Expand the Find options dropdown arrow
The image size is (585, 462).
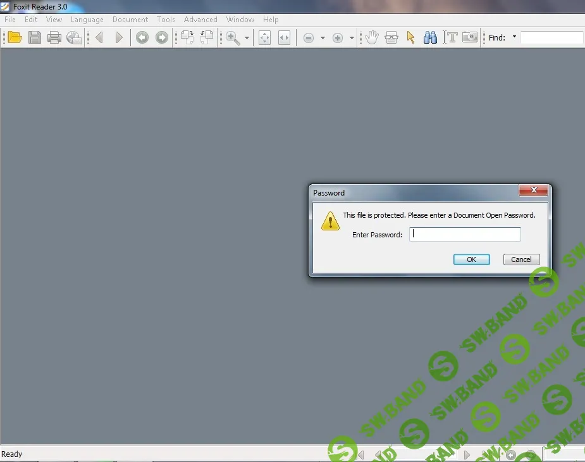[x=514, y=37]
